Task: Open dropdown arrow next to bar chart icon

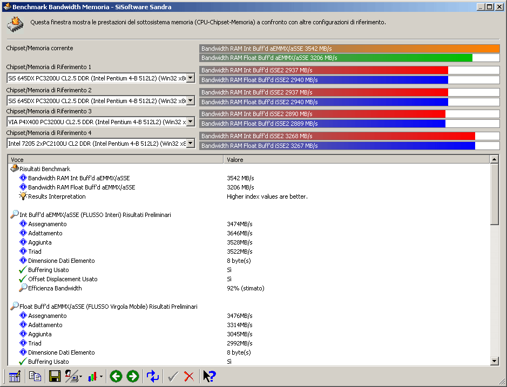Action: (x=101, y=377)
